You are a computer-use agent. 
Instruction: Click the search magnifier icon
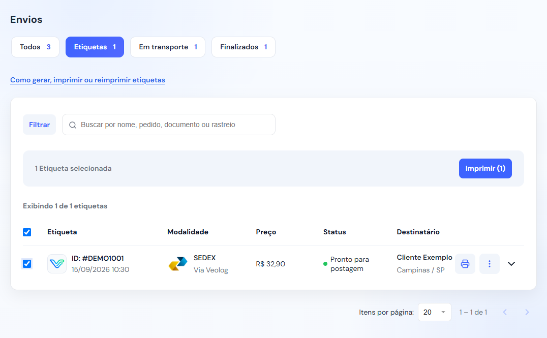click(73, 125)
